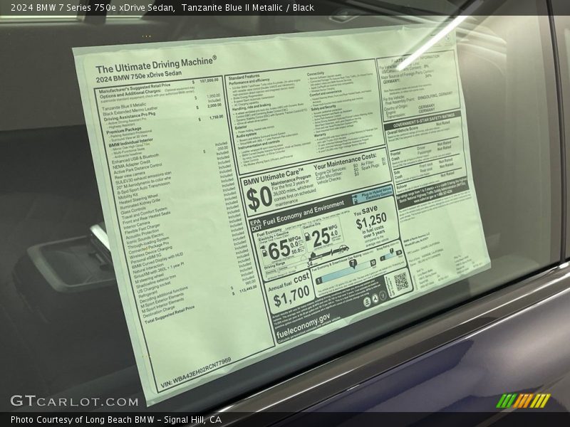Click 'Black Extended Merino Leather' option line

coord(130,111)
